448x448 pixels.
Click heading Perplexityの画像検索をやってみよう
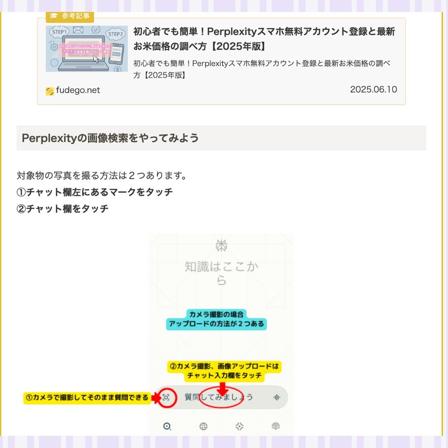tap(110, 138)
